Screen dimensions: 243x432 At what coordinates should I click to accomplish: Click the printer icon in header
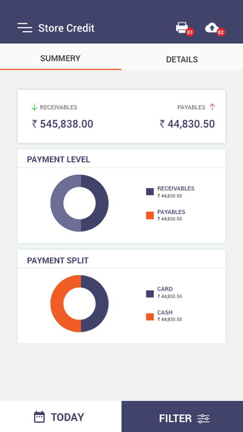click(182, 27)
